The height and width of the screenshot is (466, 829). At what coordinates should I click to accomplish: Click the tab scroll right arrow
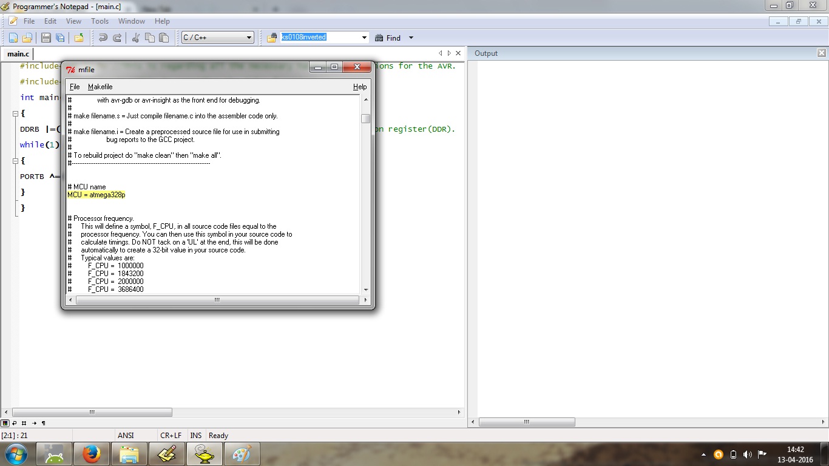[449, 53]
